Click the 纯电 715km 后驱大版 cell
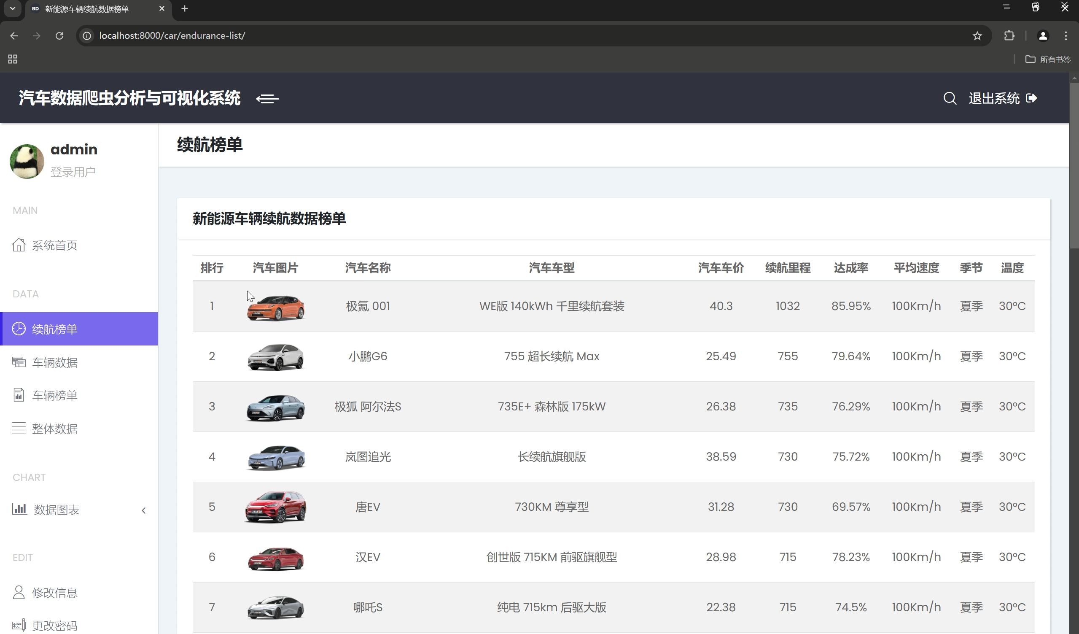 tap(552, 607)
